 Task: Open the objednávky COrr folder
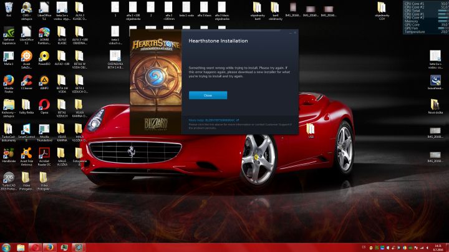[382, 11]
